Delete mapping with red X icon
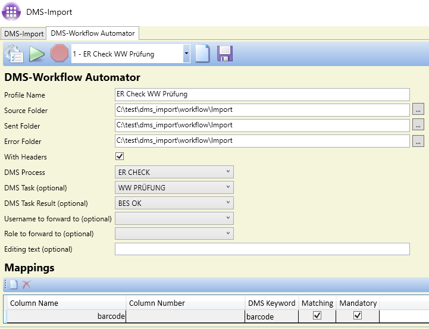The height and width of the screenshot is (329, 429). click(26, 284)
